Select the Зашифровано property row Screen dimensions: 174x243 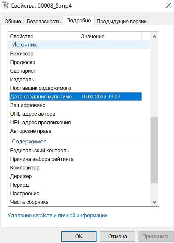[75, 105]
